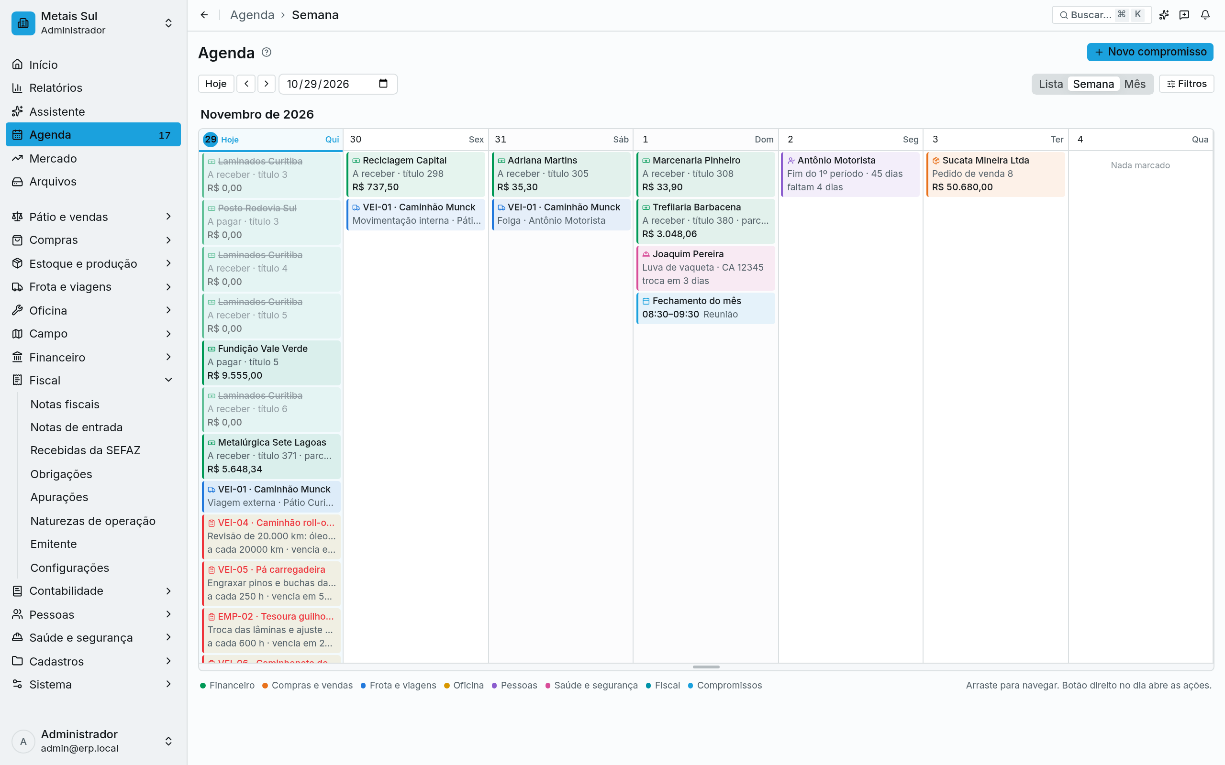Go to next week arrow

[266, 84]
